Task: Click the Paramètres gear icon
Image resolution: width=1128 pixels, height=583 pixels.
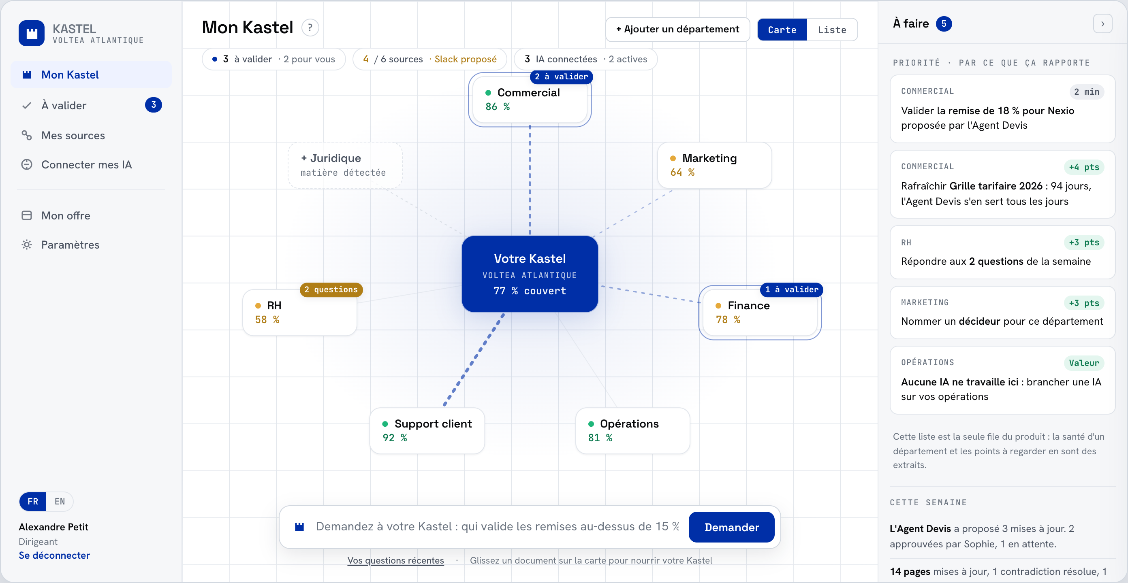Action: coord(27,245)
